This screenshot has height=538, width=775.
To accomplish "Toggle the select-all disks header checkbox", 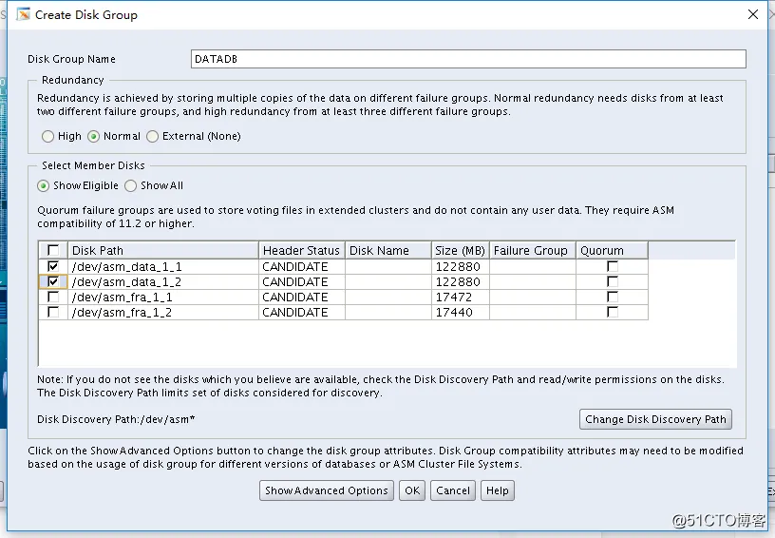I will (x=53, y=251).
